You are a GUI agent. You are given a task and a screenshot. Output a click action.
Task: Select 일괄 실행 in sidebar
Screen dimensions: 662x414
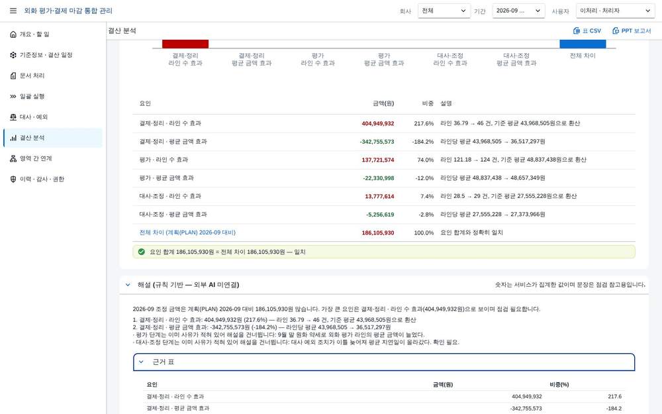click(53, 96)
